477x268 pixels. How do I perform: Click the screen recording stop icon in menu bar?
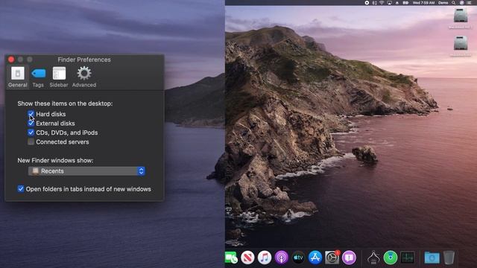coord(367,3)
